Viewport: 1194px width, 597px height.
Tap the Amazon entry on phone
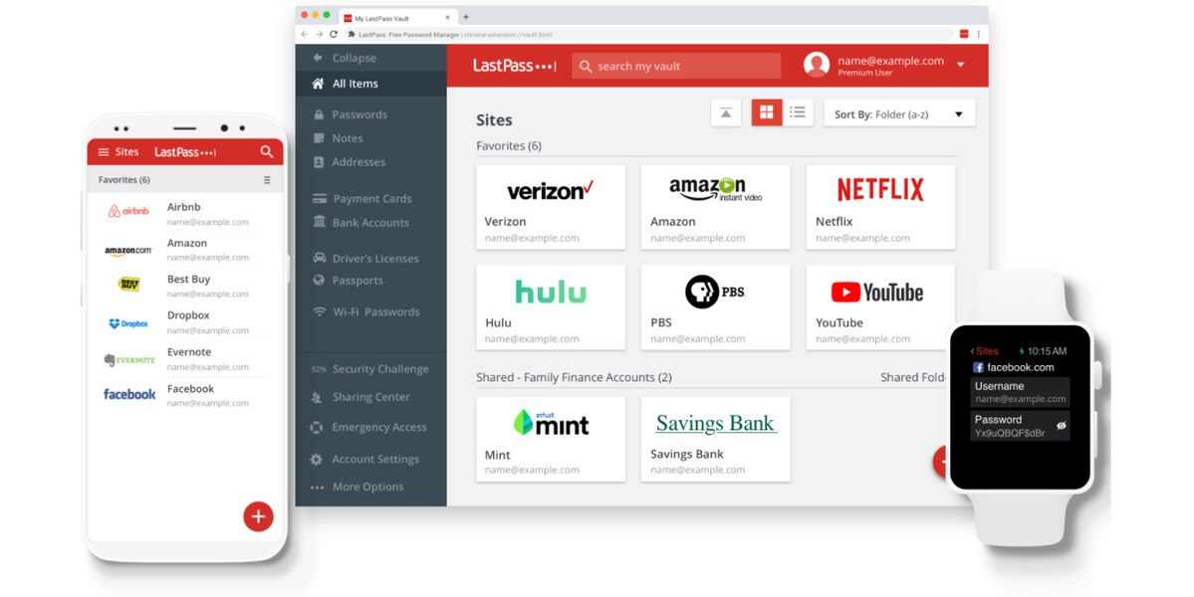(x=183, y=250)
